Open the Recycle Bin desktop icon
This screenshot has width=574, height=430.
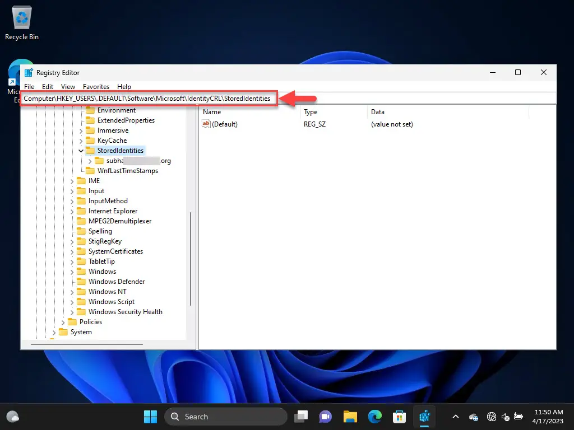point(22,22)
